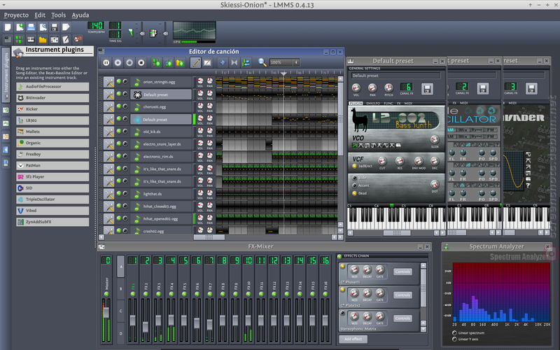The height and width of the screenshot is (350, 560).
Task: Select the Linear Y axis option in Spectrum Analyzer
Action: (454, 339)
